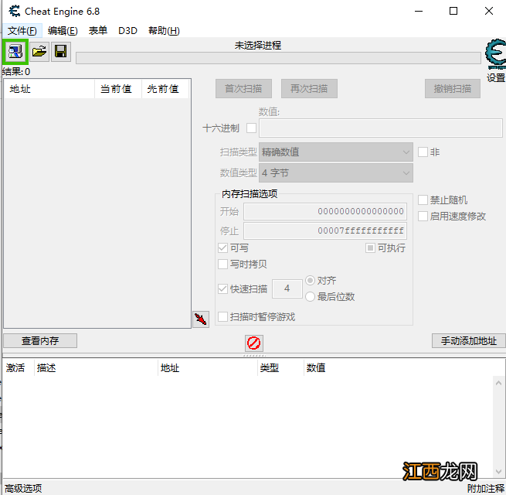Click the save floppy disk icon
This screenshot has width=506, height=495.
[61, 51]
